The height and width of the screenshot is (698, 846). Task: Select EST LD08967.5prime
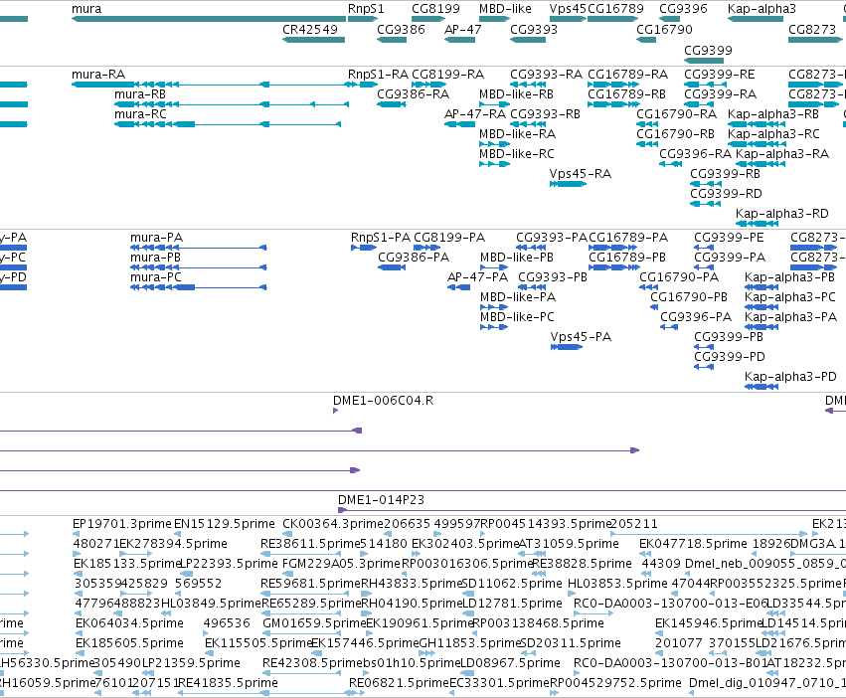click(467, 672)
